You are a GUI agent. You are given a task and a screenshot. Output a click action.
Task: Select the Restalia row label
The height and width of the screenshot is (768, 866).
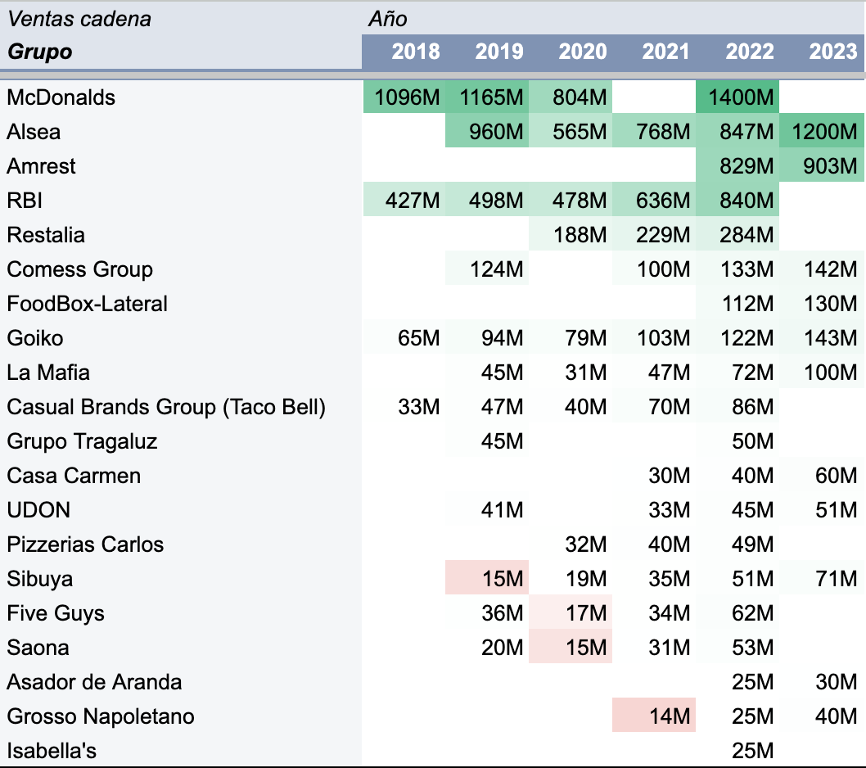pyautogui.click(x=45, y=235)
